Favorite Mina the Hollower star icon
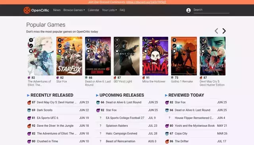 coord(146,51)
